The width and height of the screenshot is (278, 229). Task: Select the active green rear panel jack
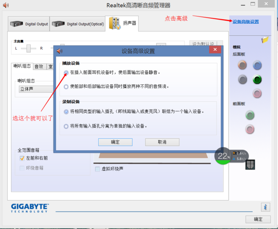tap(257, 79)
